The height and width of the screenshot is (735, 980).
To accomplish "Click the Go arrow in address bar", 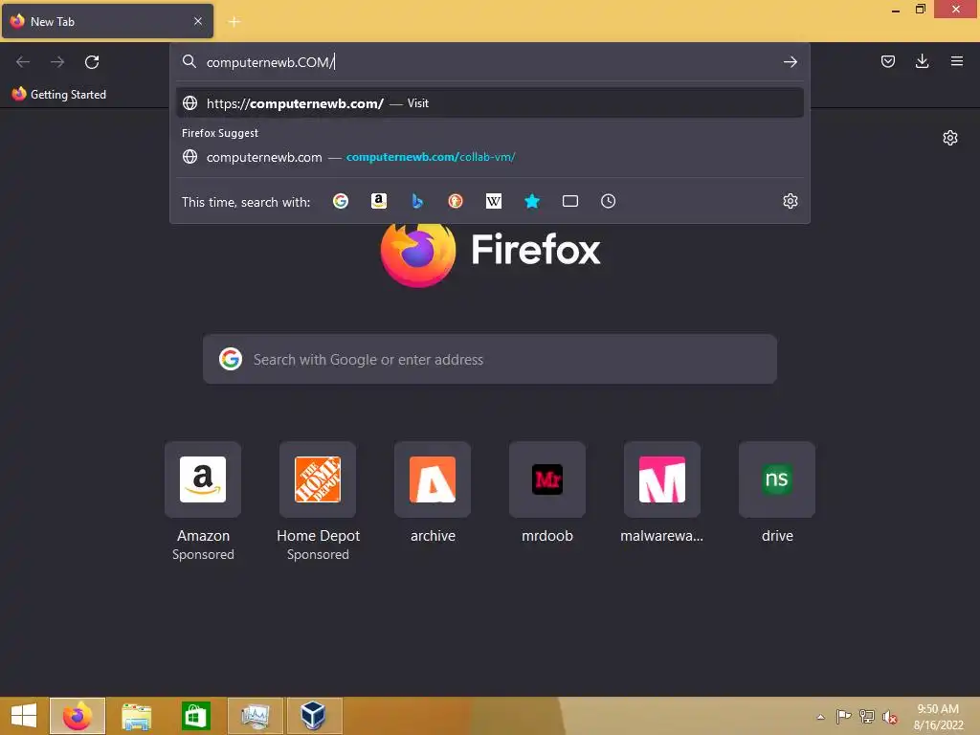I will point(790,62).
